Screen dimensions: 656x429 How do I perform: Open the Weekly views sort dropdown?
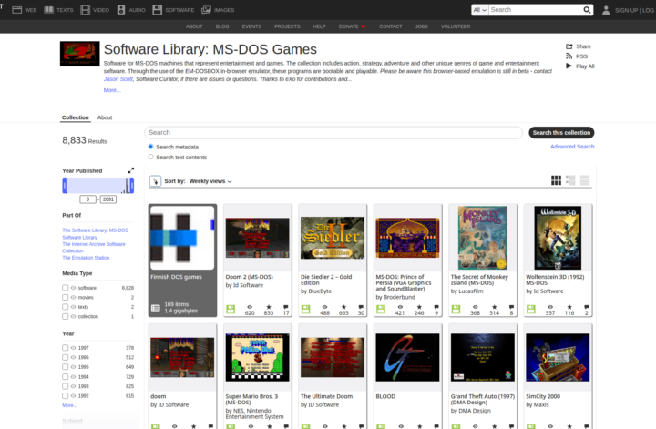point(210,181)
